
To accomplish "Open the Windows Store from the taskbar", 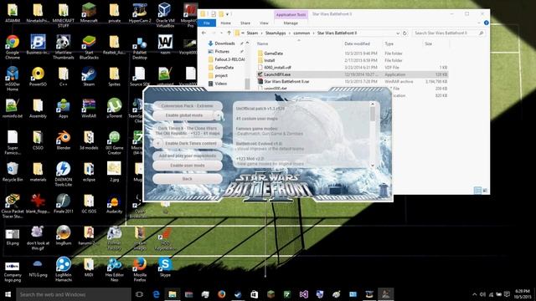I will [255, 294].
